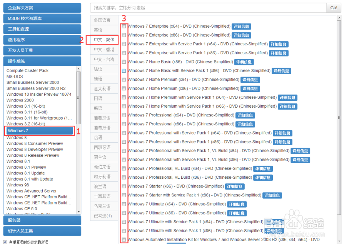Check Windows 7 Starter (x86) DVD checkbox
Screen dimensions: 344x246
(124, 186)
